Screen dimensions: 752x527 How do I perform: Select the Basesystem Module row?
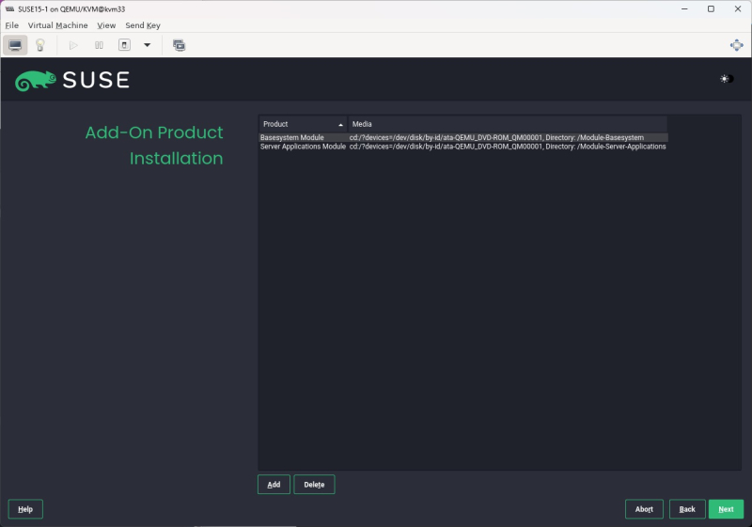[463, 137]
